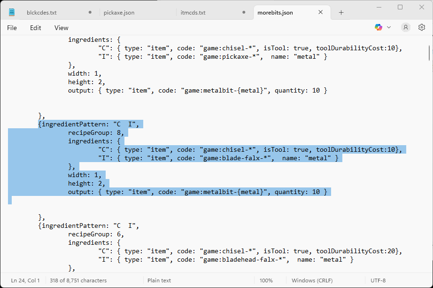Open the Edit menu
Screen dimensions: 433x288
[x=36, y=28]
